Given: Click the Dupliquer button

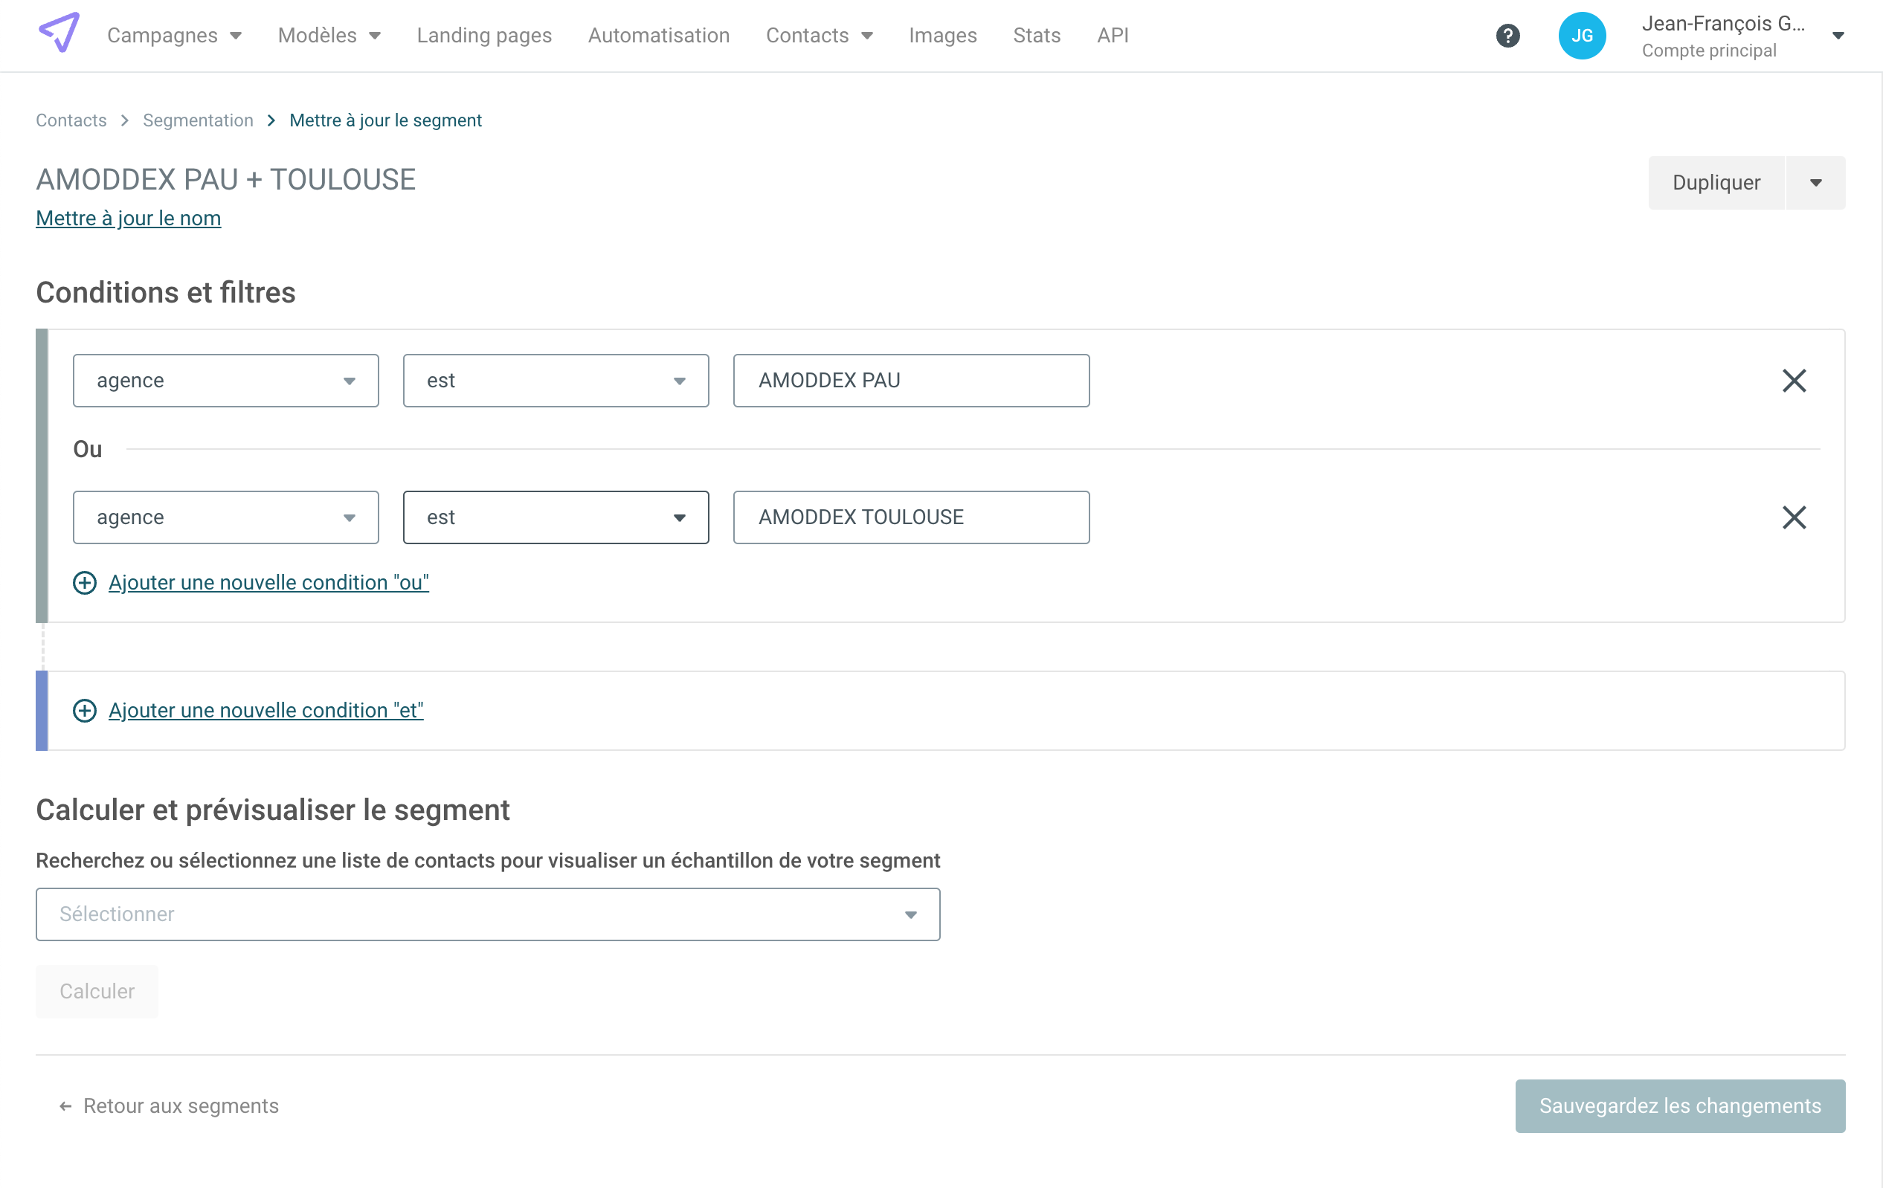Looking at the screenshot, I should coord(1716,183).
